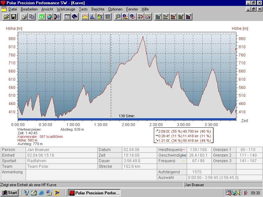Image resolution: width=263 pixels, height=197 pixels.
Task: Click the blue book diary icon
Action: click(x=75, y=17)
